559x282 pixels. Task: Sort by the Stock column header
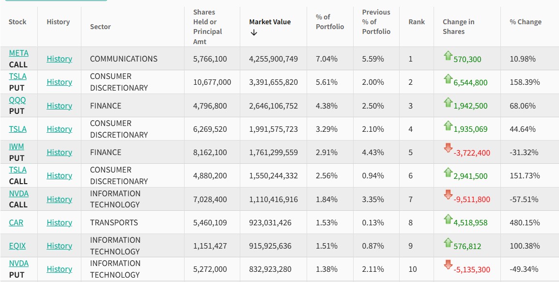pos(17,22)
